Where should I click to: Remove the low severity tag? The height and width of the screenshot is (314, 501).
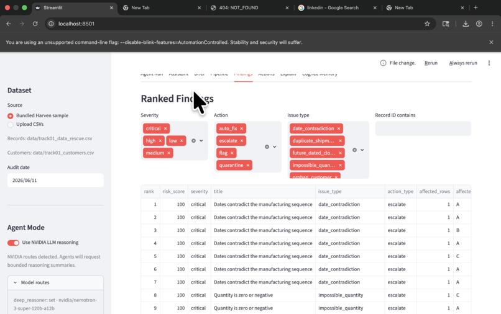(182, 141)
